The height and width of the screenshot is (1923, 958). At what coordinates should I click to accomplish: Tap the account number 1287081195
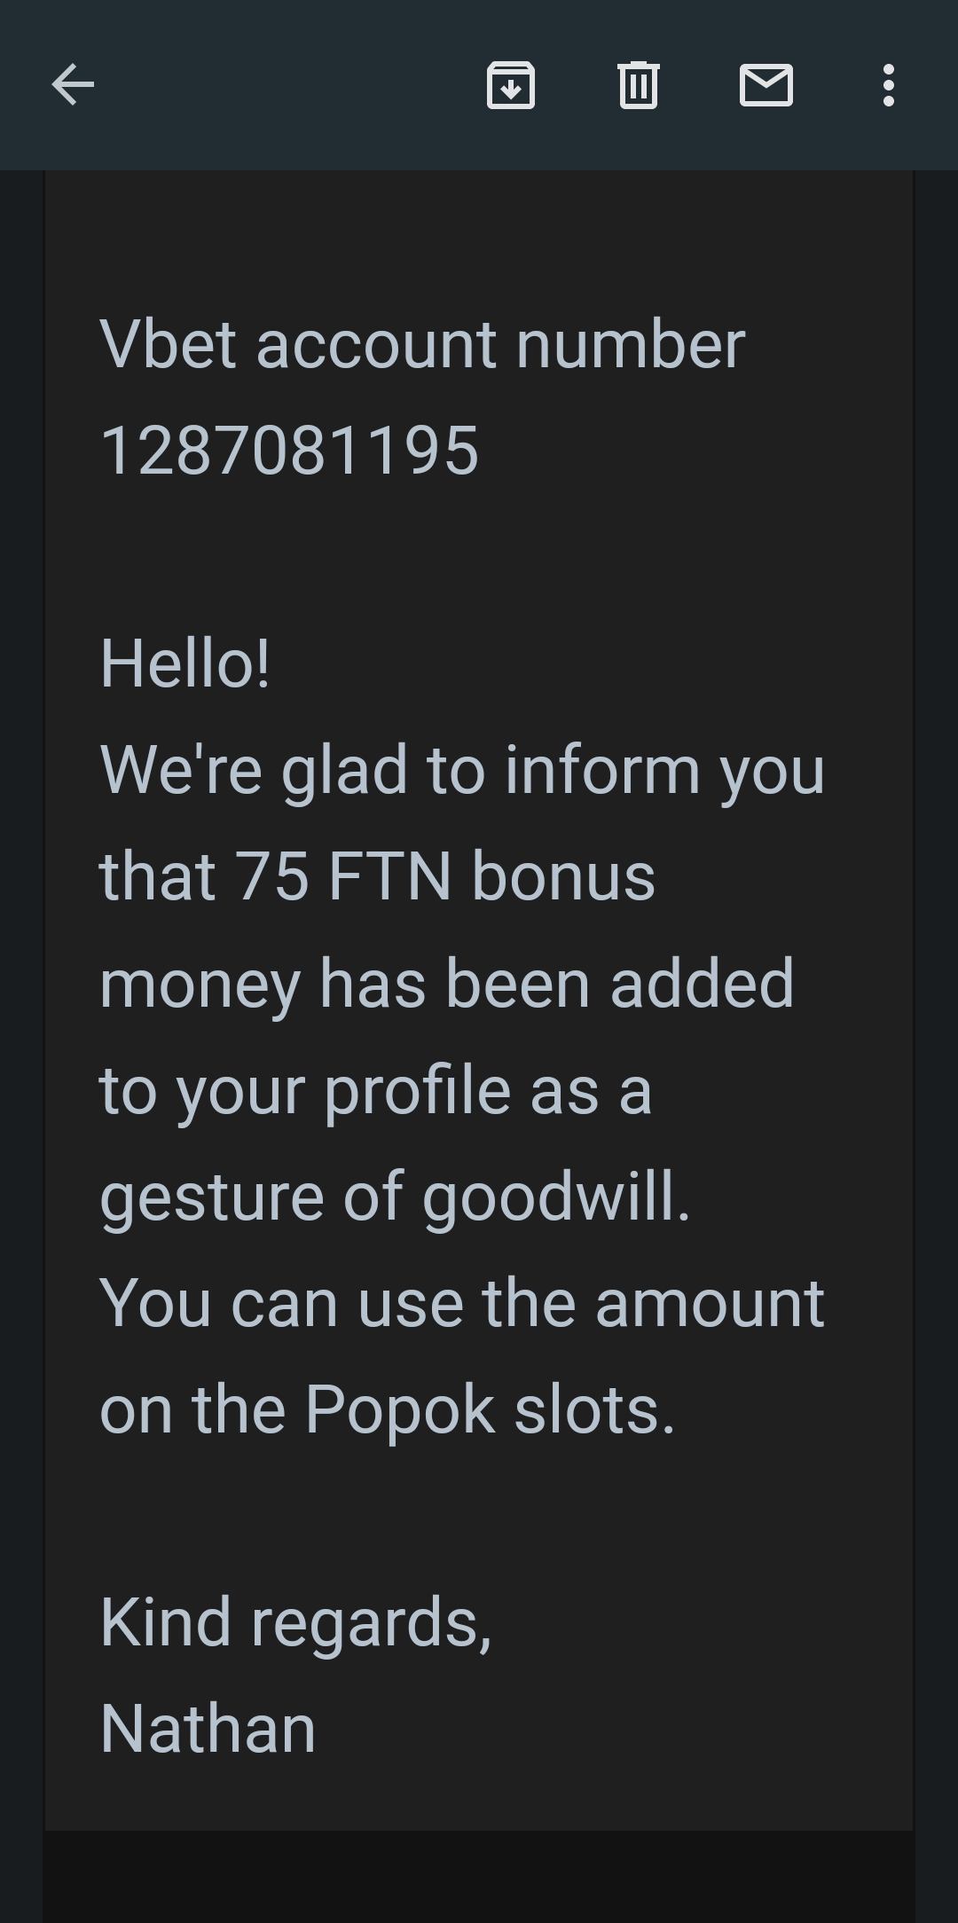289,451
